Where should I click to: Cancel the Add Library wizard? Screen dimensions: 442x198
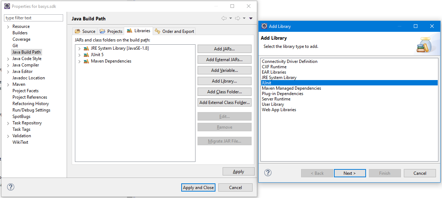click(x=420, y=173)
